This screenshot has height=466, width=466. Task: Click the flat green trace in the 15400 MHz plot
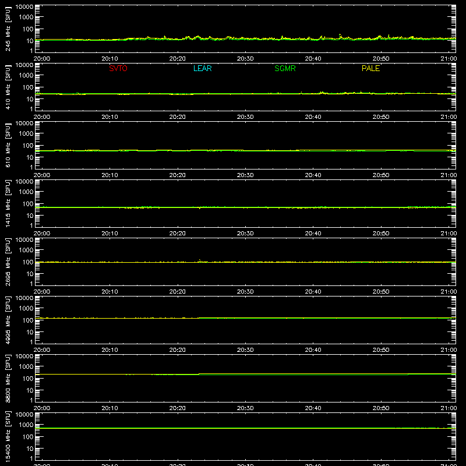coord(245,428)
